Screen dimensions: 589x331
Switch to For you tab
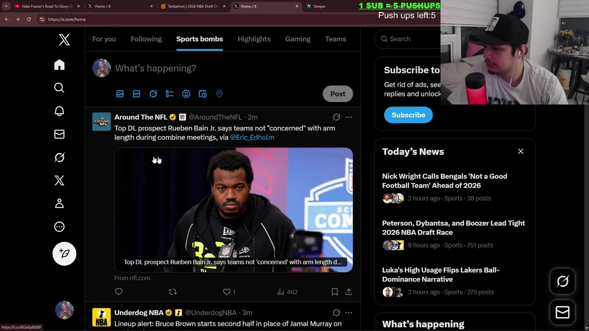[x=104, y=39]
